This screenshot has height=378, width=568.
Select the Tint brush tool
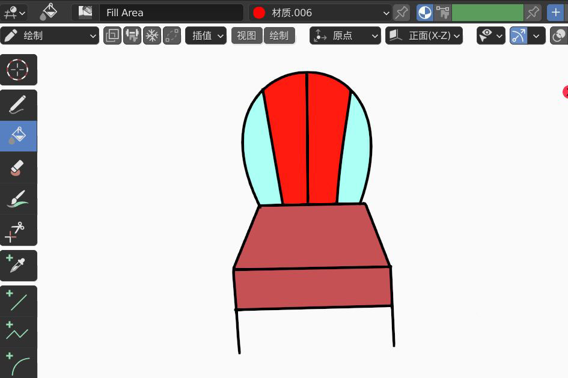coord(18,199)
